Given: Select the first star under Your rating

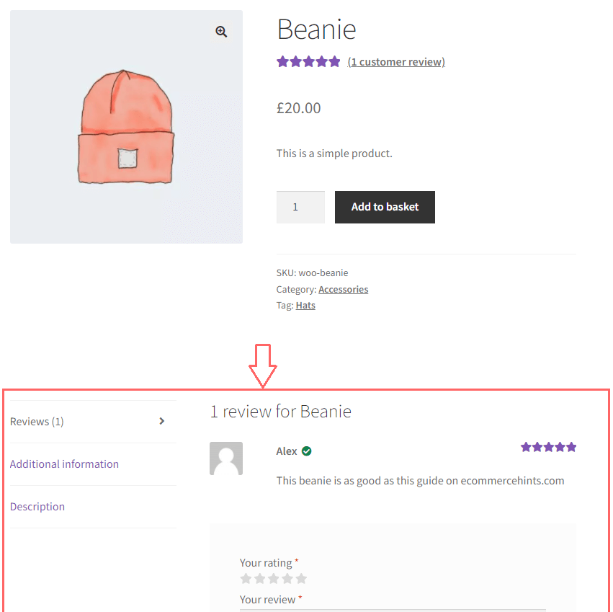Looking at the screenshot, I should (246, 578).
